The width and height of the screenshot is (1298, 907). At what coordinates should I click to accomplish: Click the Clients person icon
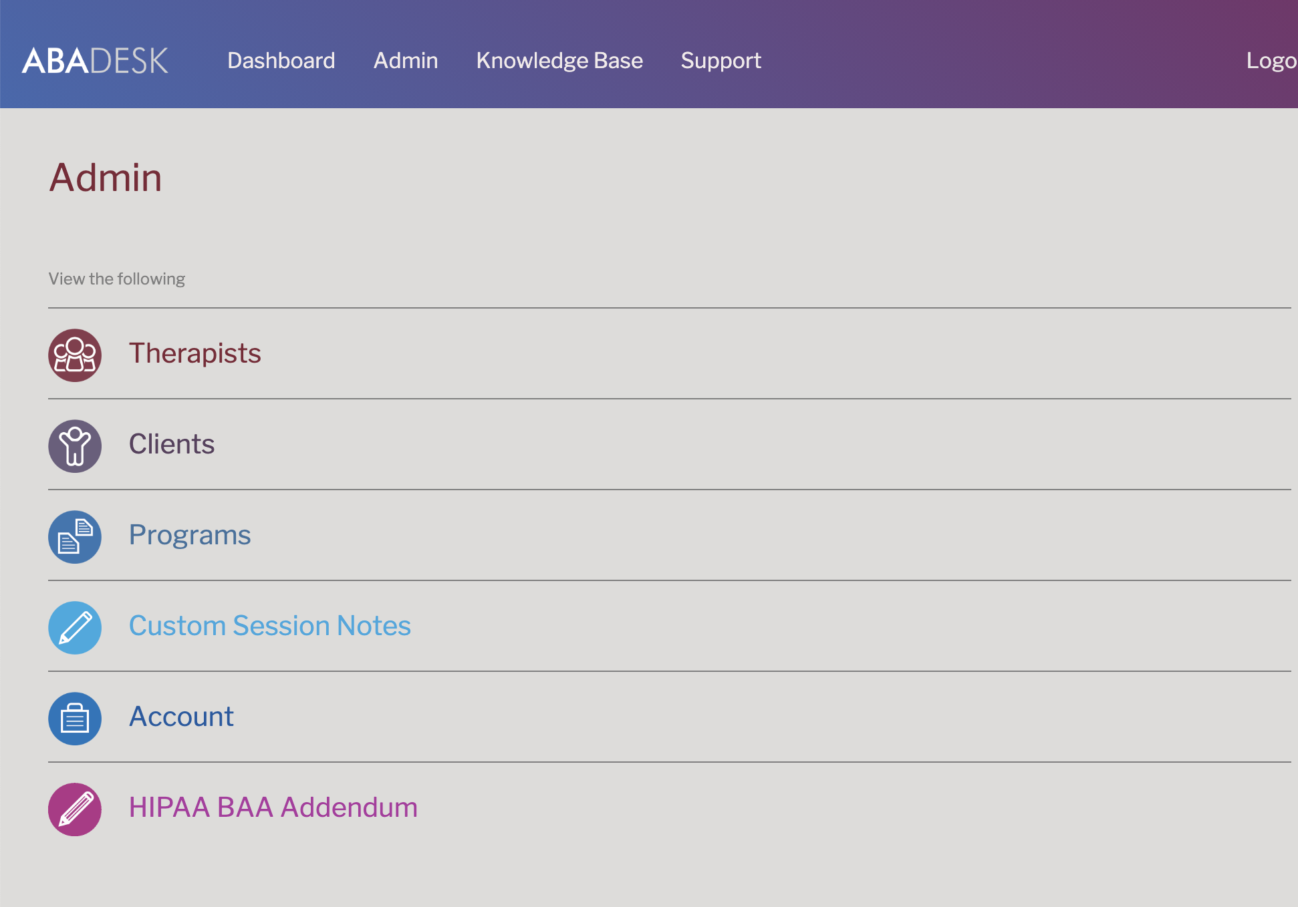click(75, 445)
